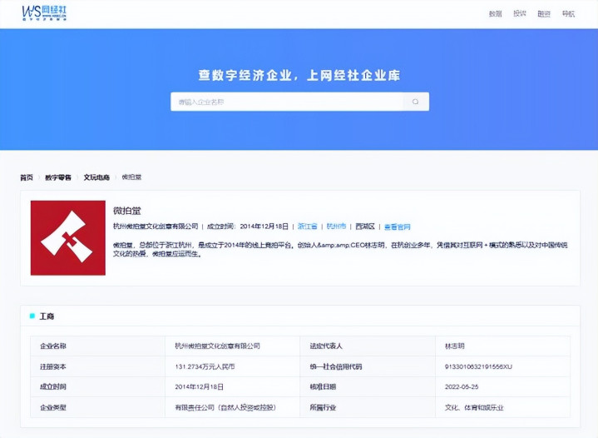Image resolution: width=598 pixels, height=438 pixels.
Task: Open the 融资 nav menu item
Action: (x=543, y=13)
